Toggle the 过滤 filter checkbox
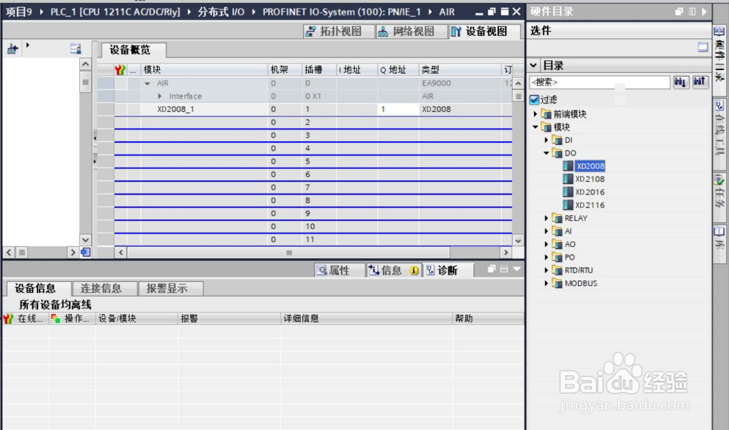The image size is (729, 430). (534, 100)
